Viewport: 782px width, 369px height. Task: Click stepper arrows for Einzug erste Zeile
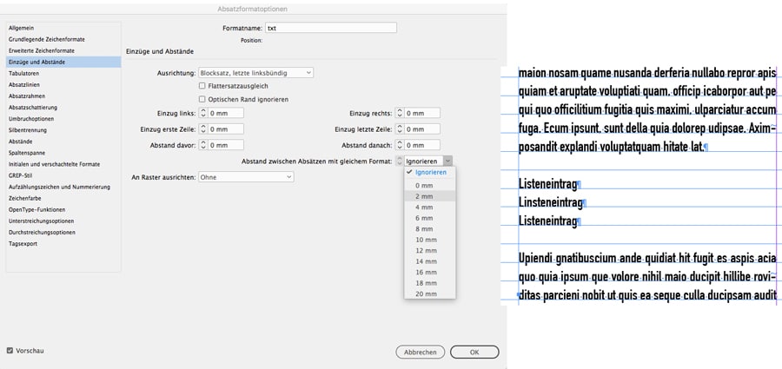pyautogui.click(x=203, y=129)
